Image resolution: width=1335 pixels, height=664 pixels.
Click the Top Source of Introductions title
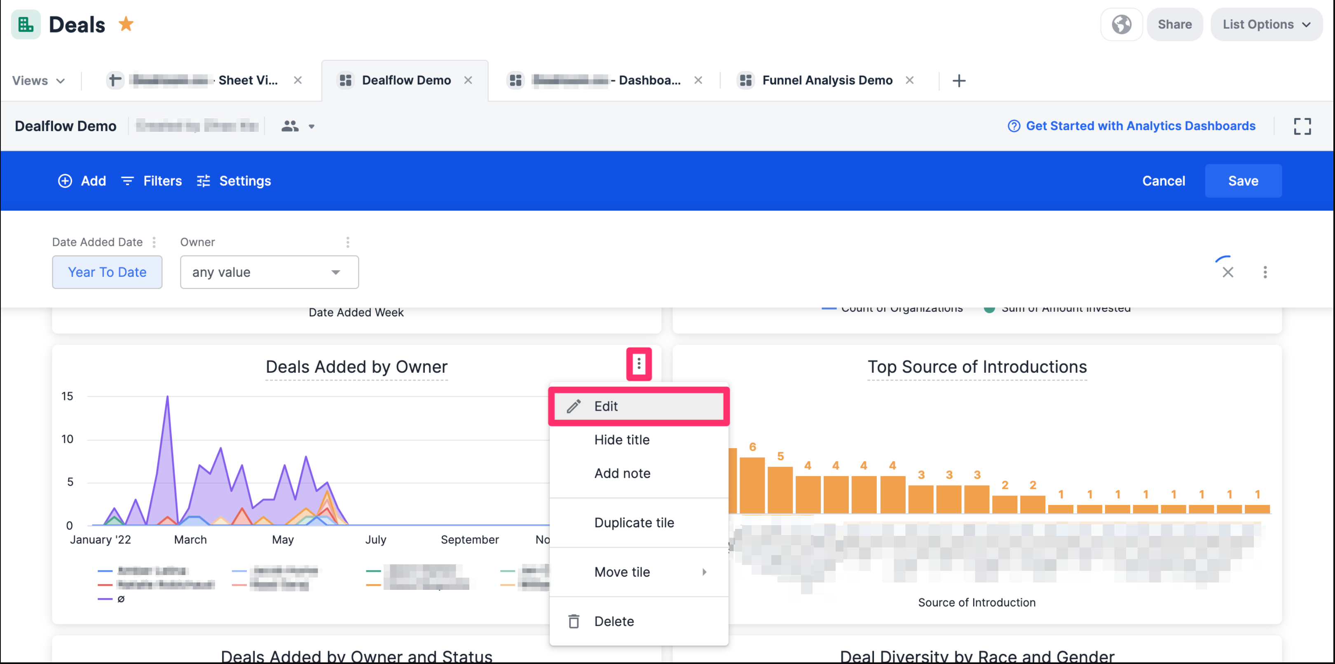point(977,367)
